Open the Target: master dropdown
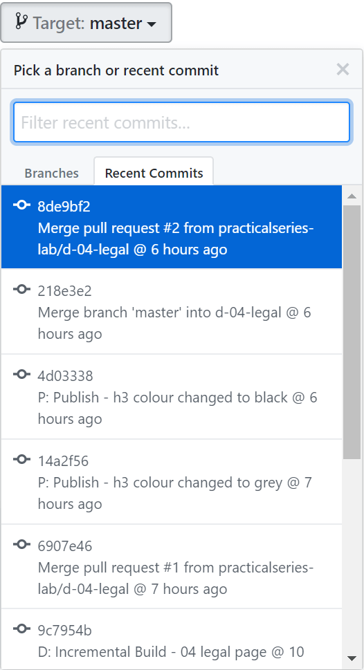Viewport: 364px width, 670px height. 86,23
